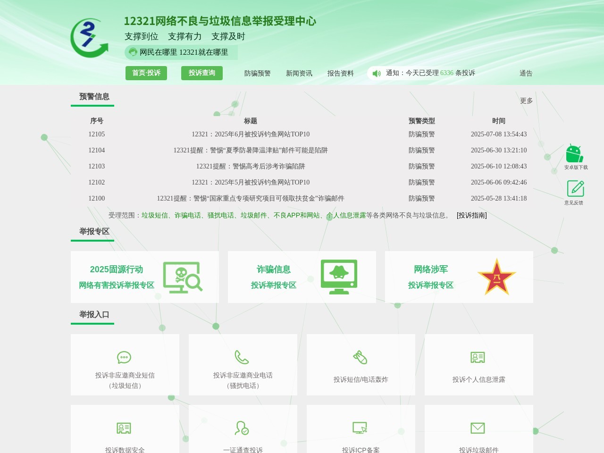Click the speaker icon next to the notice
This screenshot has width=604, height=453.
coord(376,73)
